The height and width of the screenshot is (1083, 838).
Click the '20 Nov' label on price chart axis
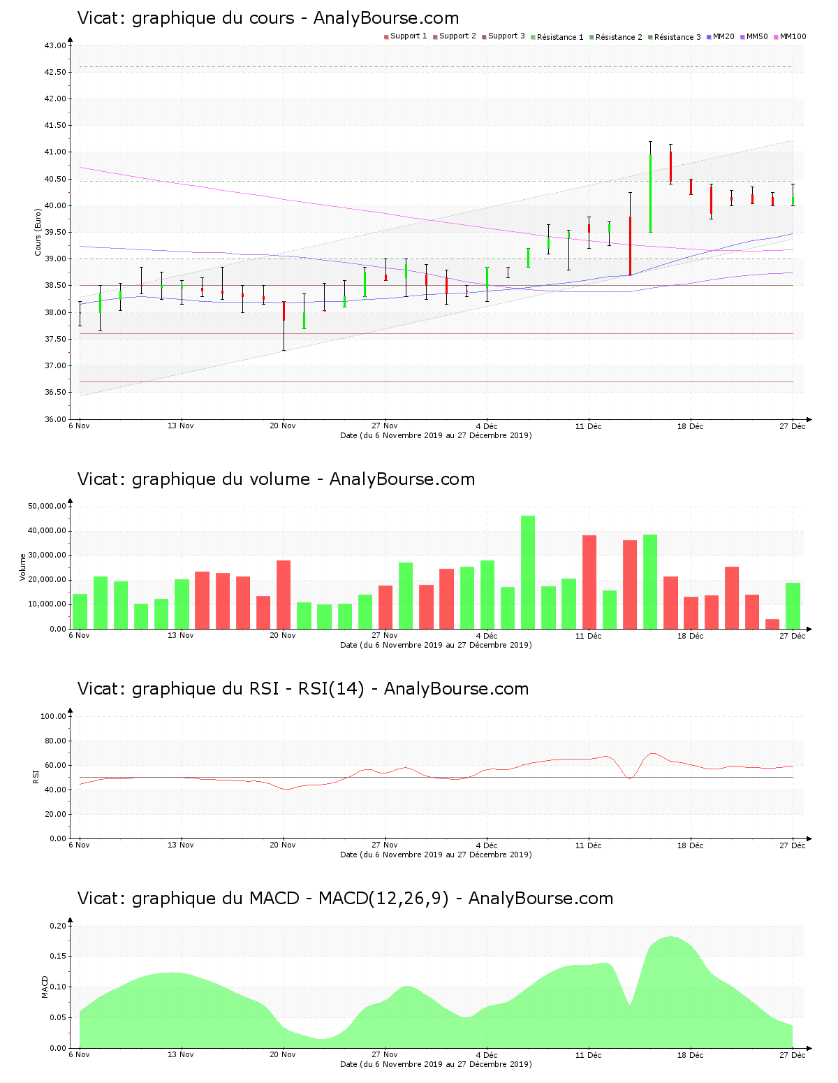coord(283,426)
